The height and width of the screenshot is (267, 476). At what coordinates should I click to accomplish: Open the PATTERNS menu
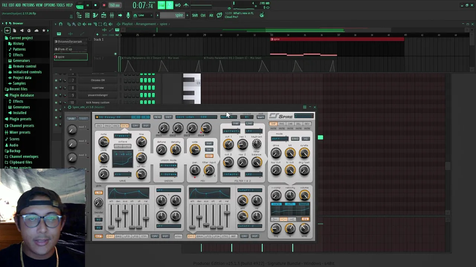pyautogui.click(x=28, y=5)
